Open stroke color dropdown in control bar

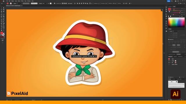pos(12,3)
